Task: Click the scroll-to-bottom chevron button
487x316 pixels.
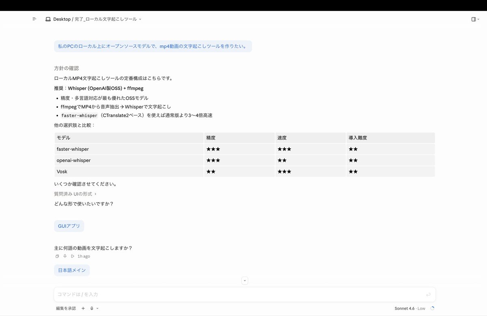Action: [245, 280]
